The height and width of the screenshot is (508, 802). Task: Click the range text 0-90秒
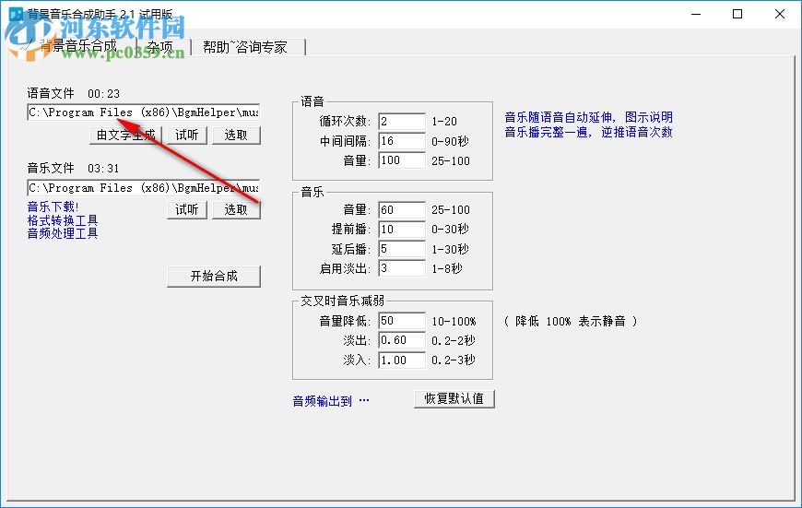(x=450, y=141)
